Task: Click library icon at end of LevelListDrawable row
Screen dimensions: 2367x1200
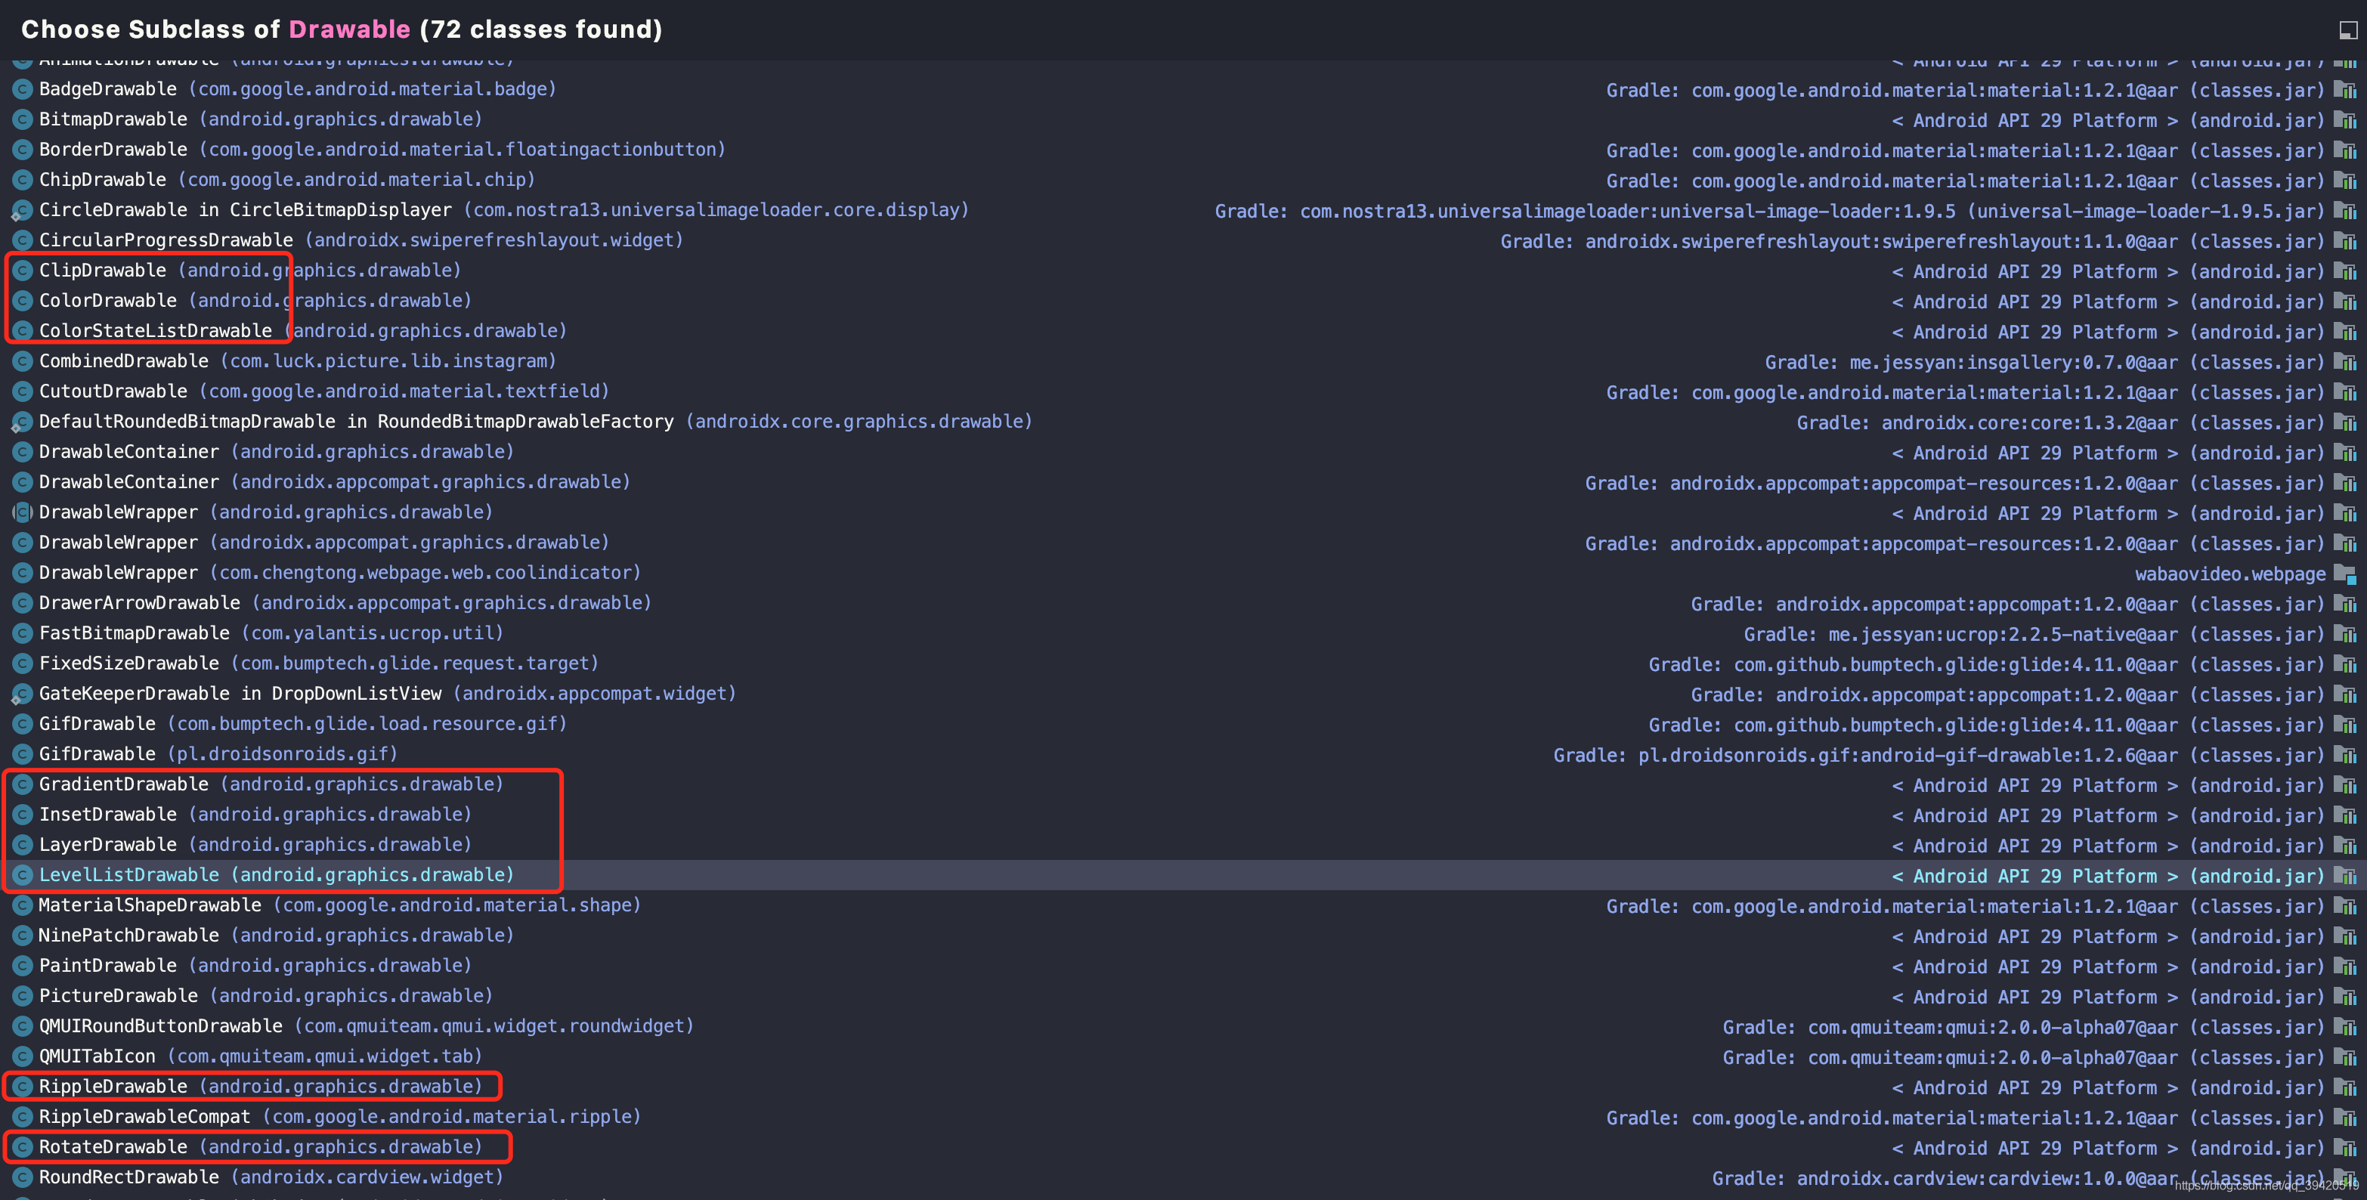Action: (2346, 876)
